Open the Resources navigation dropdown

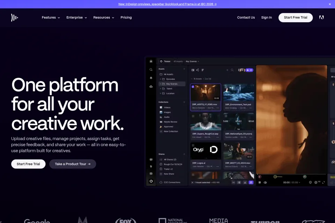click(104, 17)
